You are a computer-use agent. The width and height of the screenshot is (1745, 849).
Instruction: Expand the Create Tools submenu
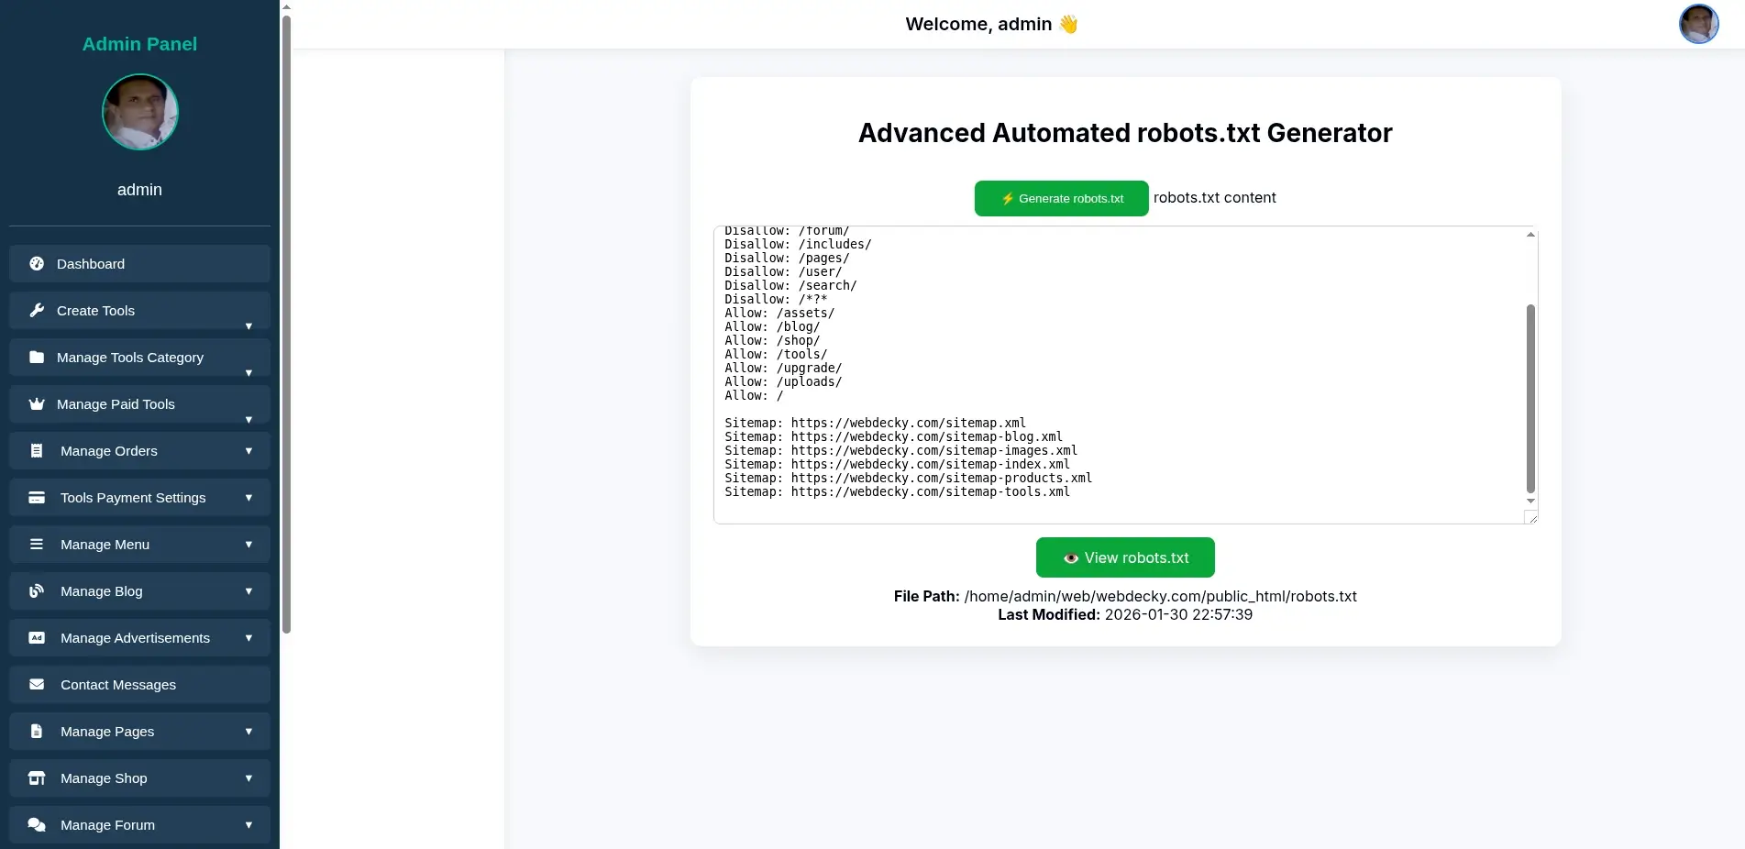[x=248, y=327]
